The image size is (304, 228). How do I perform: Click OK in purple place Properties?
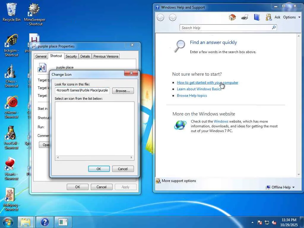[x=77, y=187]
